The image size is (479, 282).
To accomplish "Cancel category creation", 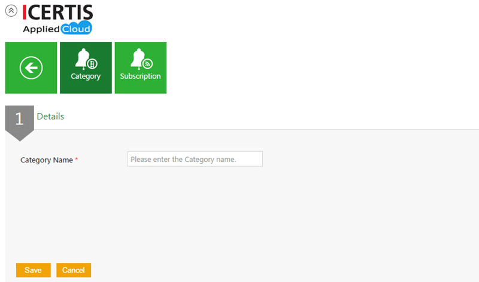I will coord(74,270).
